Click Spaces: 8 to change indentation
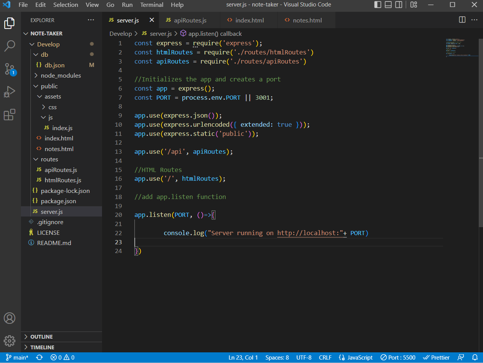483x363 pixels. [277, 357]
